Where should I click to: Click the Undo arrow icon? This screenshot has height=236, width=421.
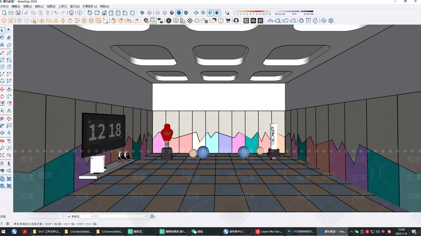[x=56, y=13]
